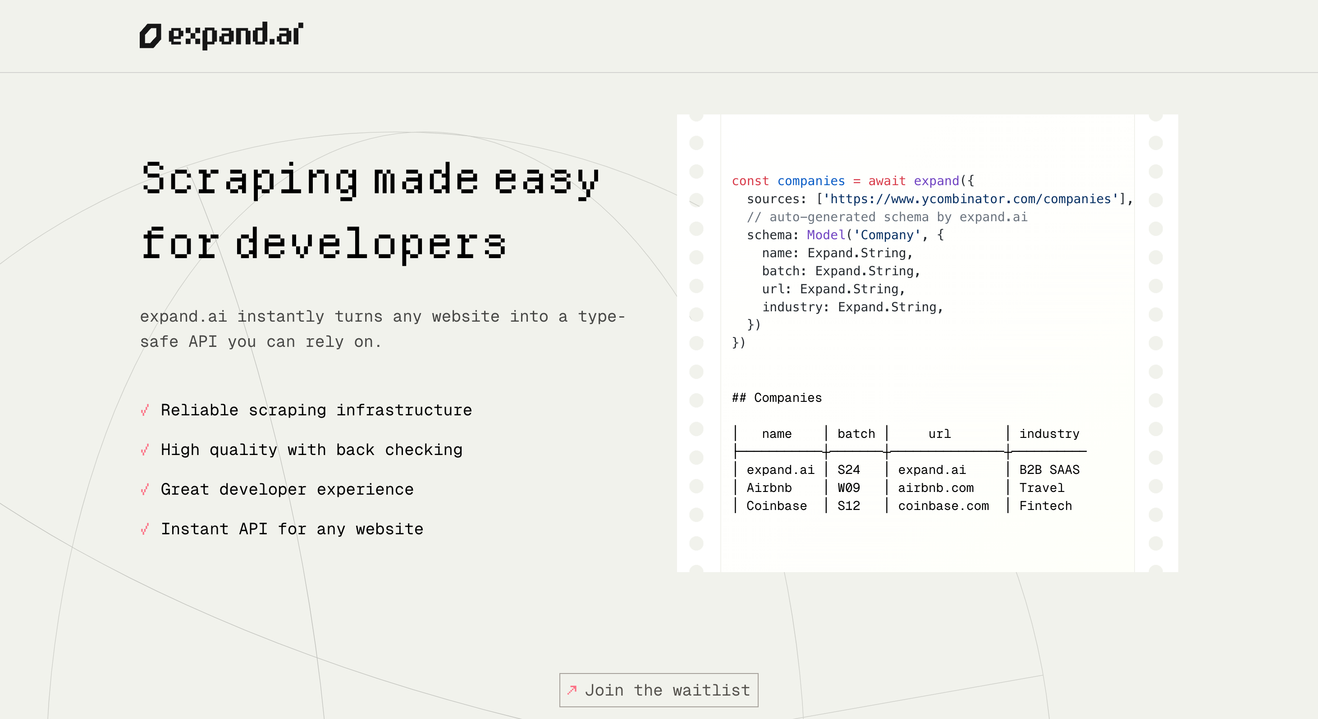
Task: Click the arrow icon in Join the waitlist
Action: pos(572,690)
